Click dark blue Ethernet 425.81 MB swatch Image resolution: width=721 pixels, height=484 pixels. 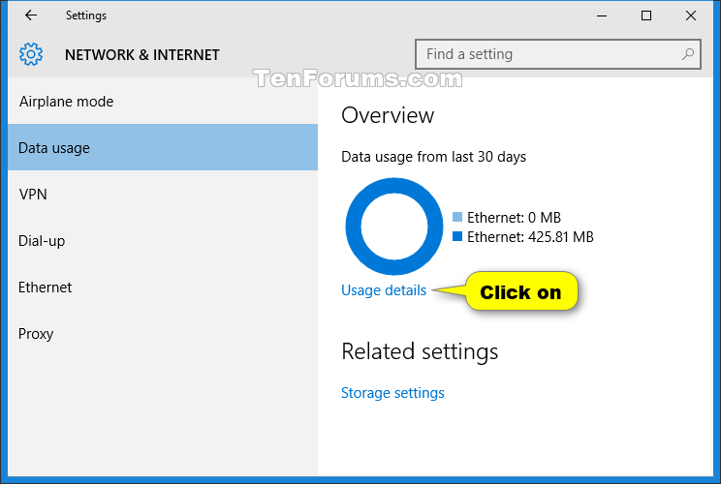click(457, 236)
